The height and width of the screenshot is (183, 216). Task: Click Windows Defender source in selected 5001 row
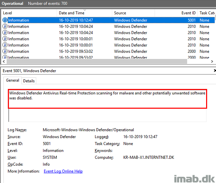[x=131, y=20]
